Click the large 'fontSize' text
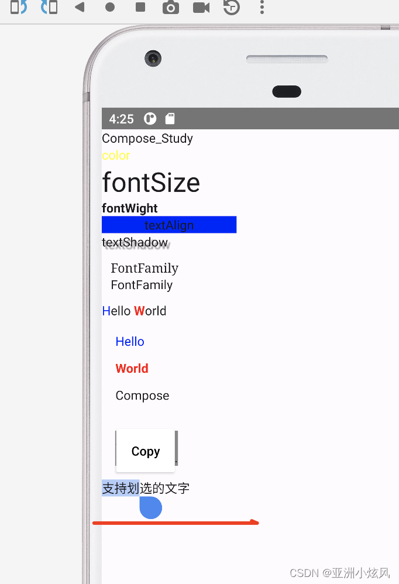The width and height of the screenshot is (399, 584). [x=151, y=183]
